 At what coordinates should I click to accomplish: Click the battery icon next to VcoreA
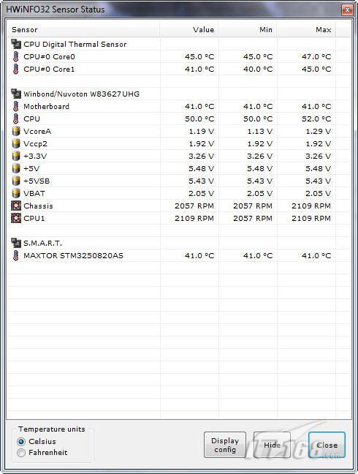[16, 131]
